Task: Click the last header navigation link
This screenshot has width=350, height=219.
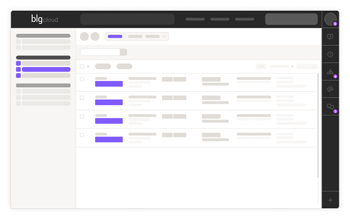Action: point(245,19)
